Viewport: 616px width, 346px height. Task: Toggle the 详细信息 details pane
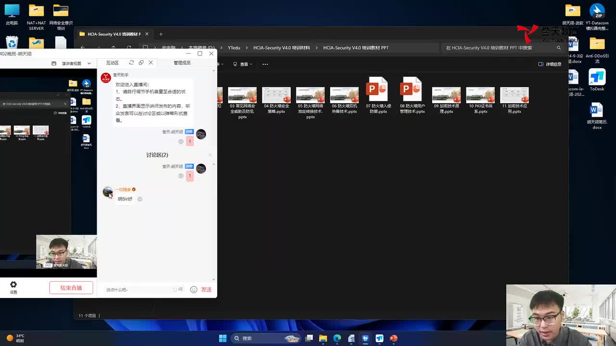click(550, 64)
